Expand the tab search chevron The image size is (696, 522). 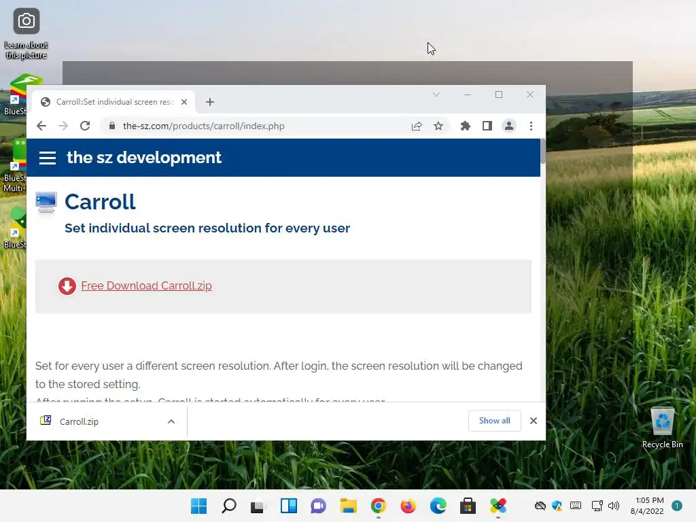click(436, 94)
